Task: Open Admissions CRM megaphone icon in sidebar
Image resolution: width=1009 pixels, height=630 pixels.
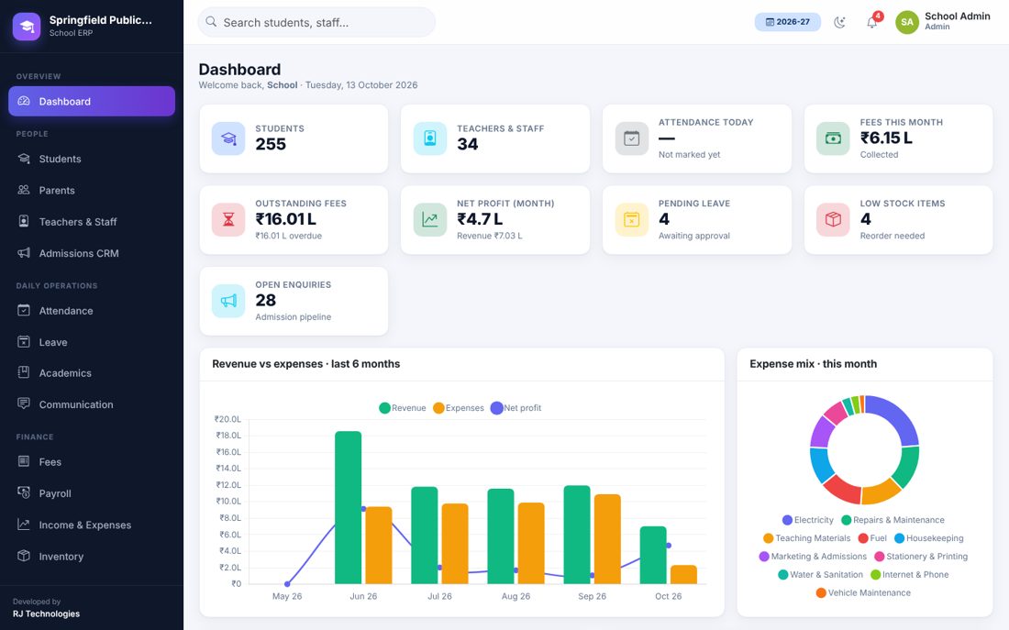Action: point(24,253)
